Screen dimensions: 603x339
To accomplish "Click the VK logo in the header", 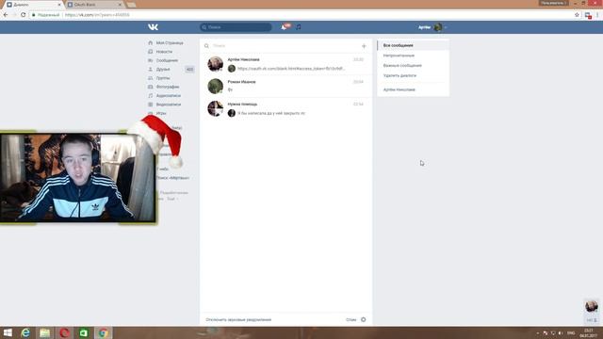I will point(153,27).
